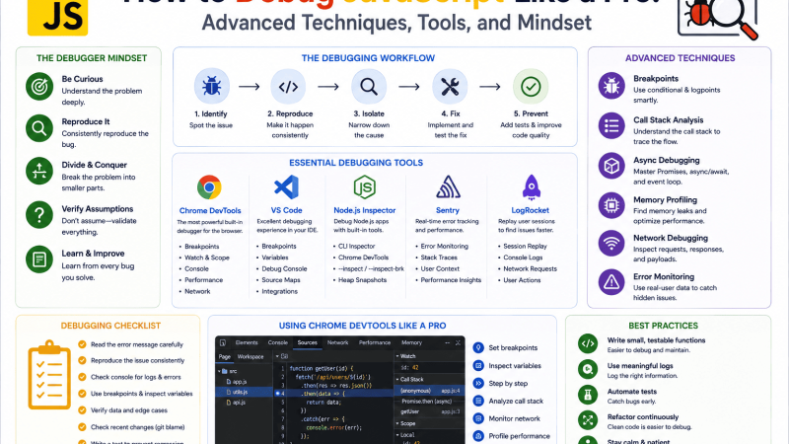Toggle check for Check recent changes (git blame)

82,427
